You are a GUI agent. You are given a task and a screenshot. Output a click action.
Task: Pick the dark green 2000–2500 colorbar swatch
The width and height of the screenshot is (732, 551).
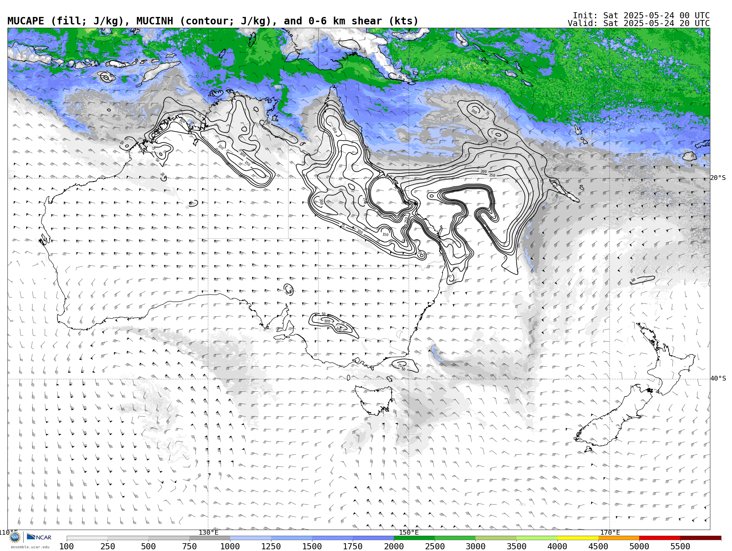click(414, 538)
